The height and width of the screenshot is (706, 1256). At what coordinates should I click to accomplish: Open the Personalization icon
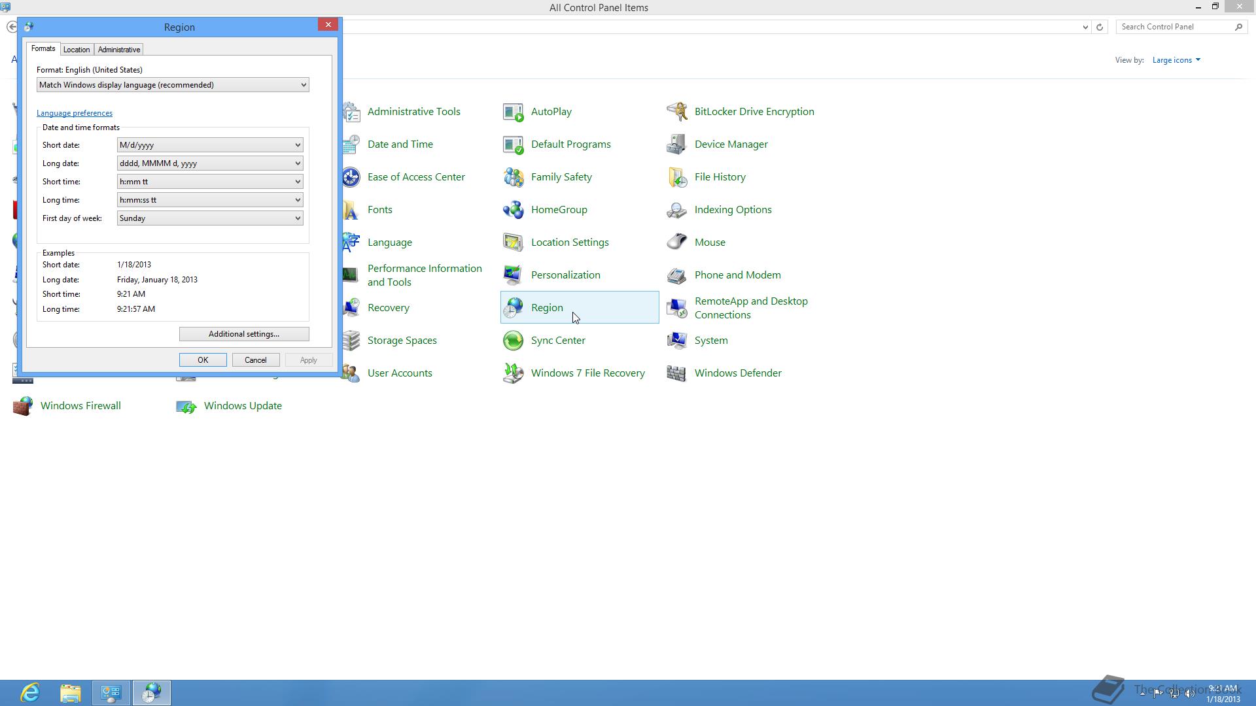514,275
